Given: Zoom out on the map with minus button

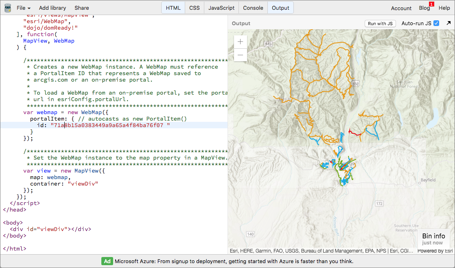Looking at the screenshot, I should coord(240,55).
